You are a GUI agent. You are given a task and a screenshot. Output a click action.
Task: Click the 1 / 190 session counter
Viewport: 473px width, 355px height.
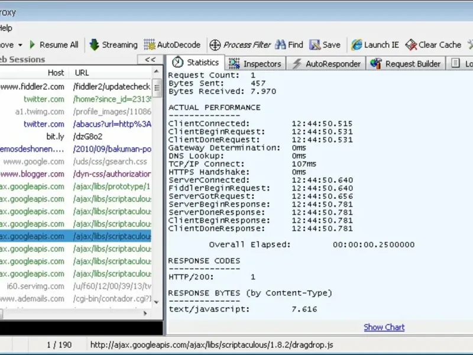click(59, 345)
